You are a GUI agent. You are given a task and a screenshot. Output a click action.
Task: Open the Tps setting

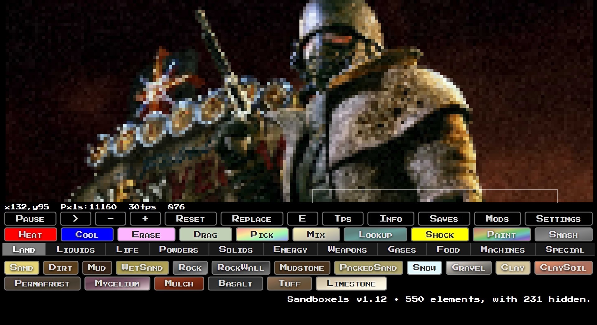click(343, 219)
